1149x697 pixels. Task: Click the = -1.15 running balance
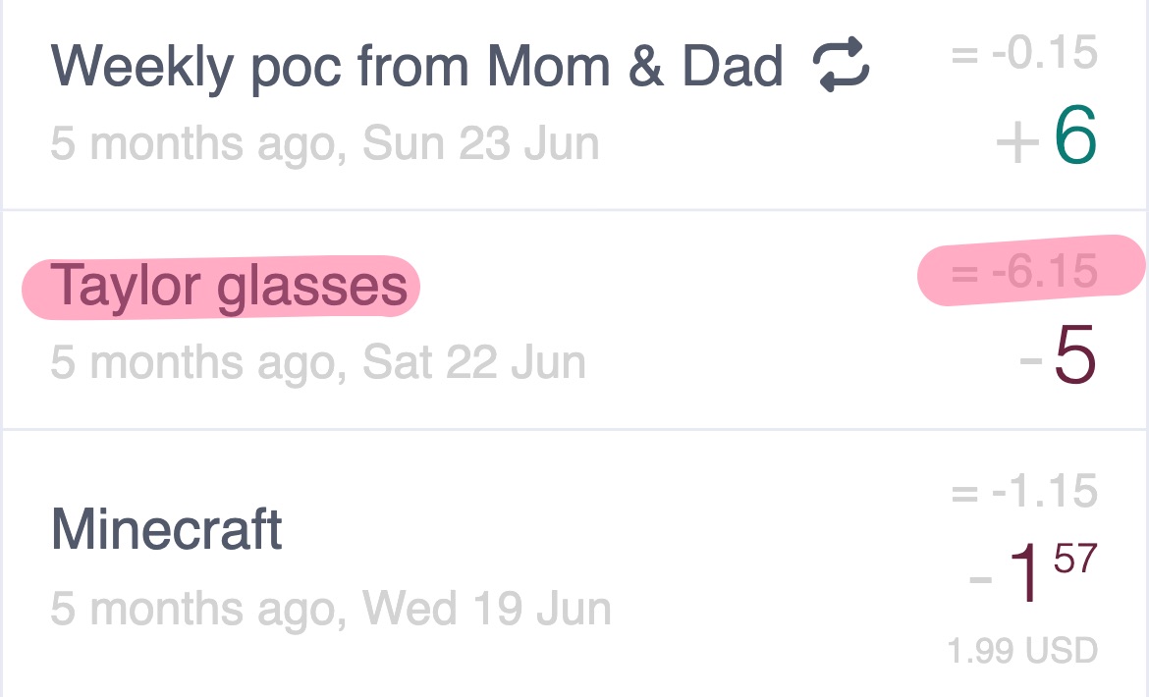pos(1024,491)
